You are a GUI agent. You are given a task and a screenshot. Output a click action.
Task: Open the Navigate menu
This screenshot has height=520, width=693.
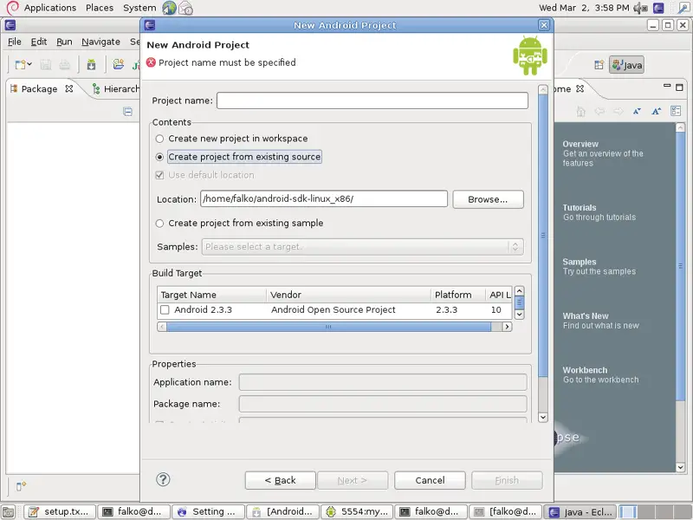tap(100, 42)
